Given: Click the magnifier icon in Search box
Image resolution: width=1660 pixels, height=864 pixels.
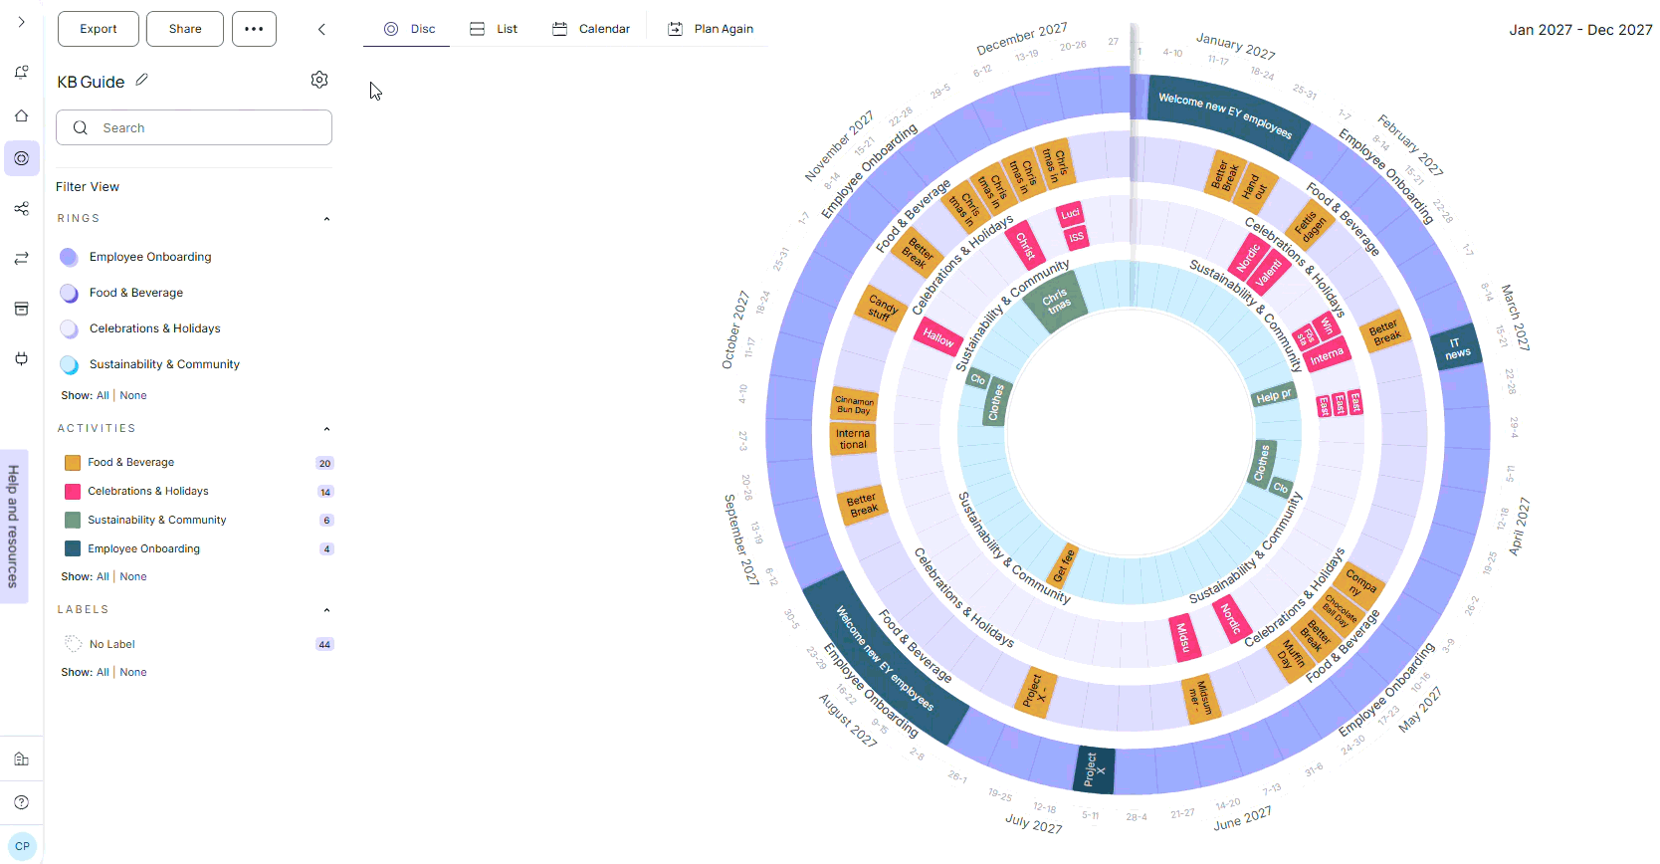Looking at the screenshot, I should pyautogui.click(x=81, y=127).
